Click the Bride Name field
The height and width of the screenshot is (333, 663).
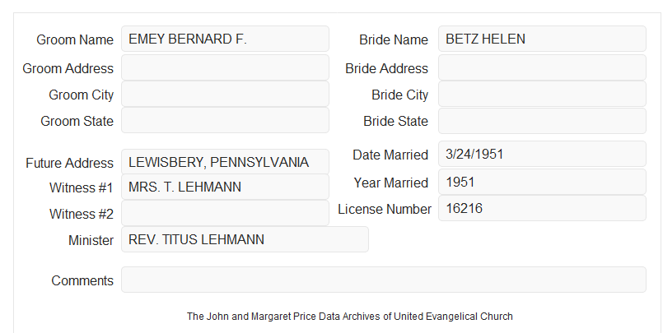coord(542,39)
